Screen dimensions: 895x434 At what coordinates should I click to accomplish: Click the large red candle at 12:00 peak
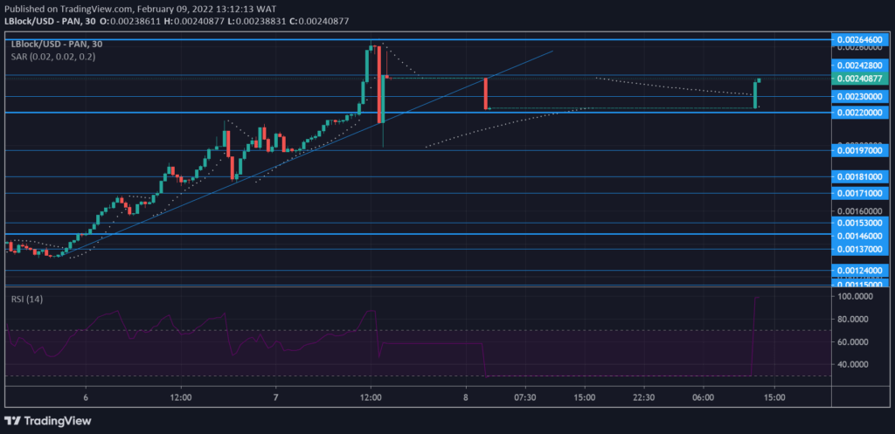coord(379,84)
